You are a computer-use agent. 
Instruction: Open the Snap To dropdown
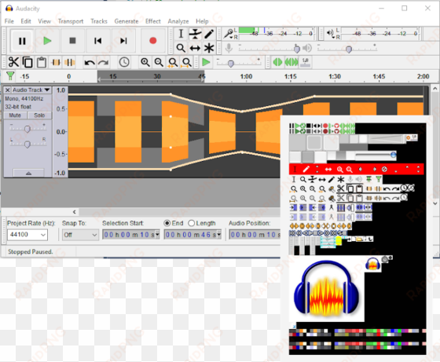point(94,235)
